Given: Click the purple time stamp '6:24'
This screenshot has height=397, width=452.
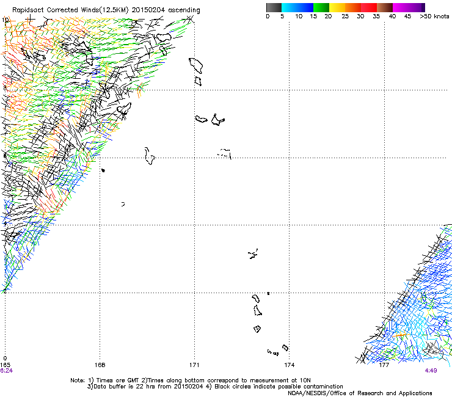Looking at the screenshot, I should point(6,371).
